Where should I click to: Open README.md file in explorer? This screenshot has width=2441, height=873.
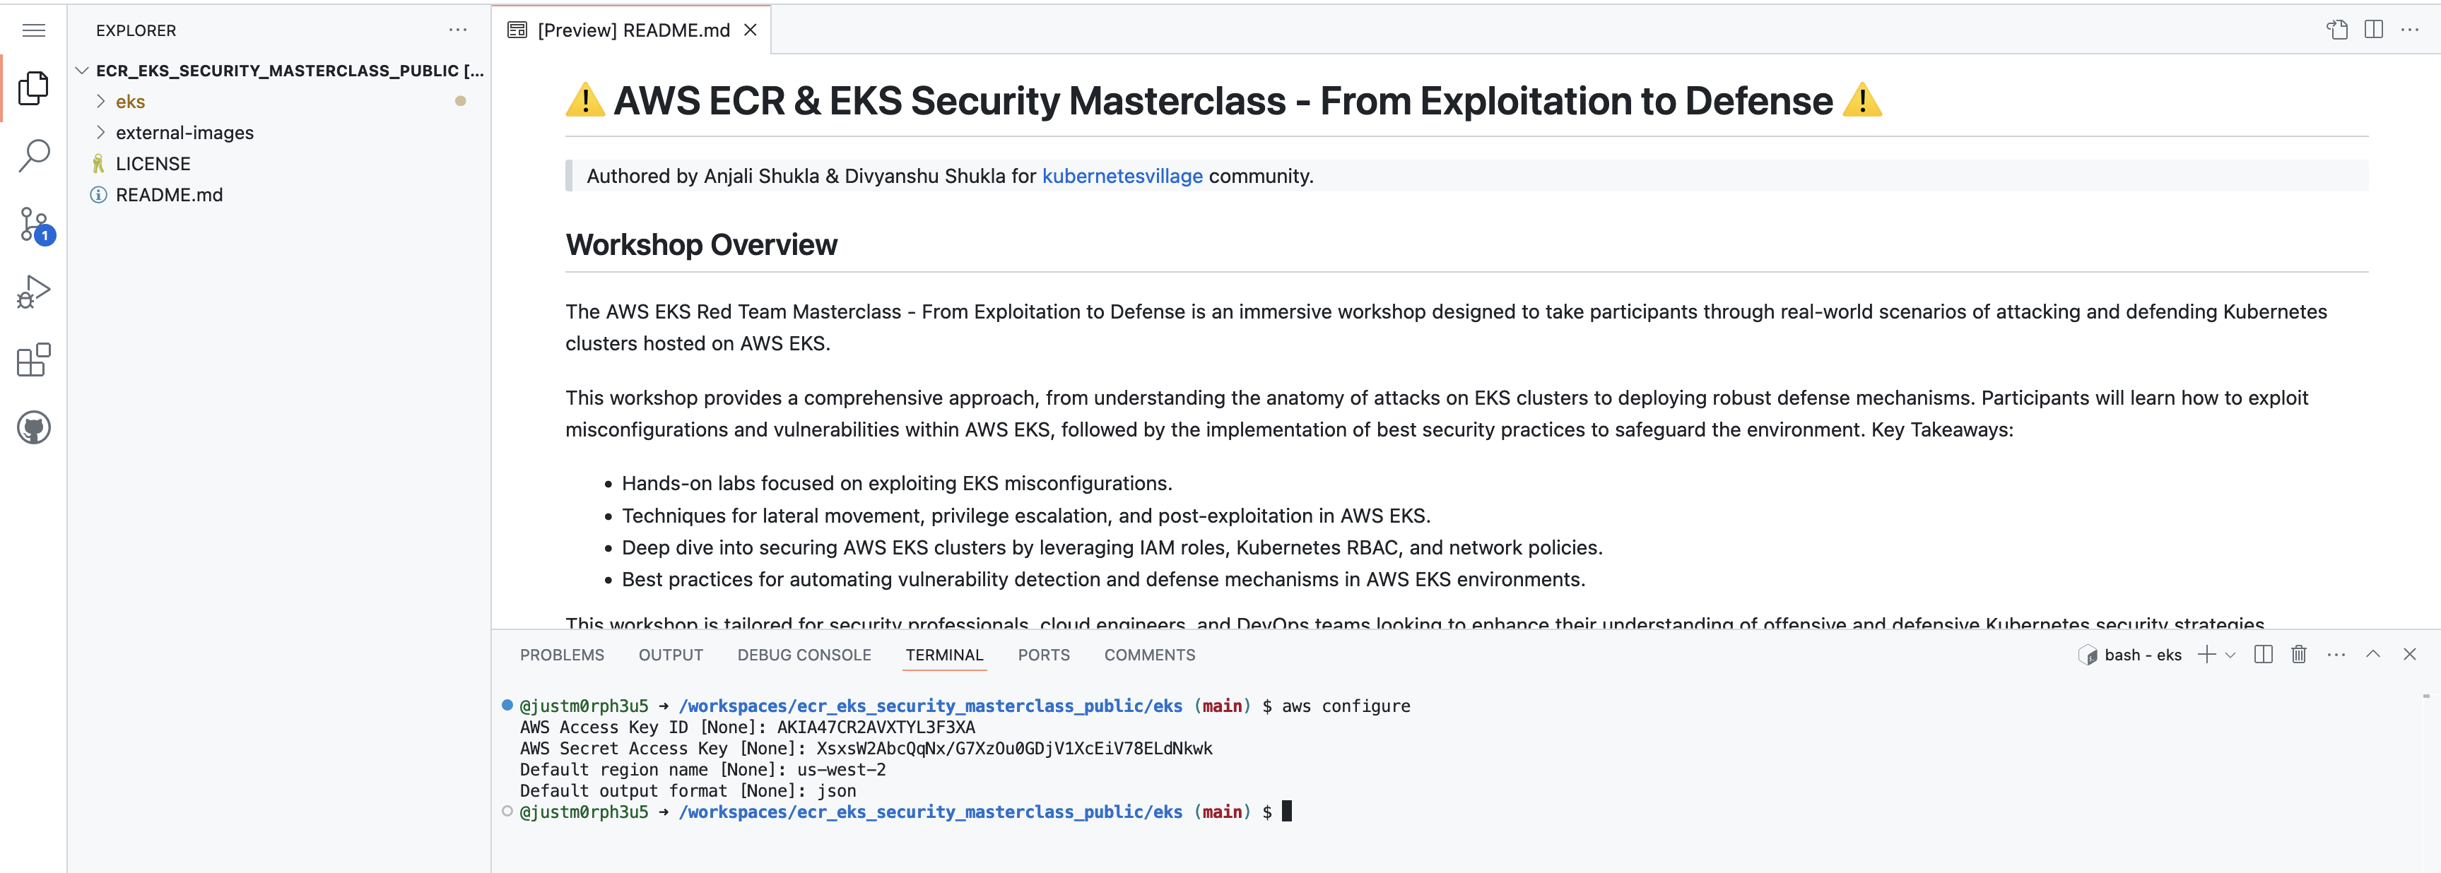[x=169, y=195]
